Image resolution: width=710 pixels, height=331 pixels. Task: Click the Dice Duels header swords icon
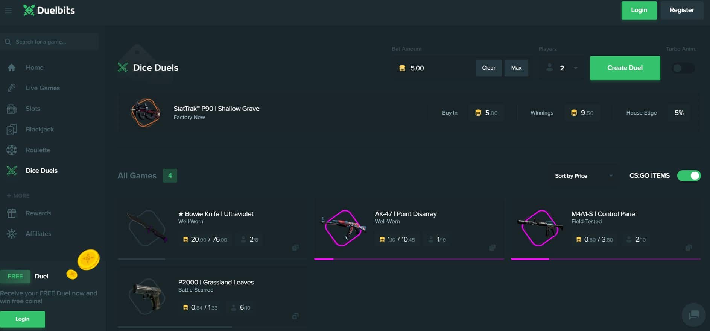point(123,68)
